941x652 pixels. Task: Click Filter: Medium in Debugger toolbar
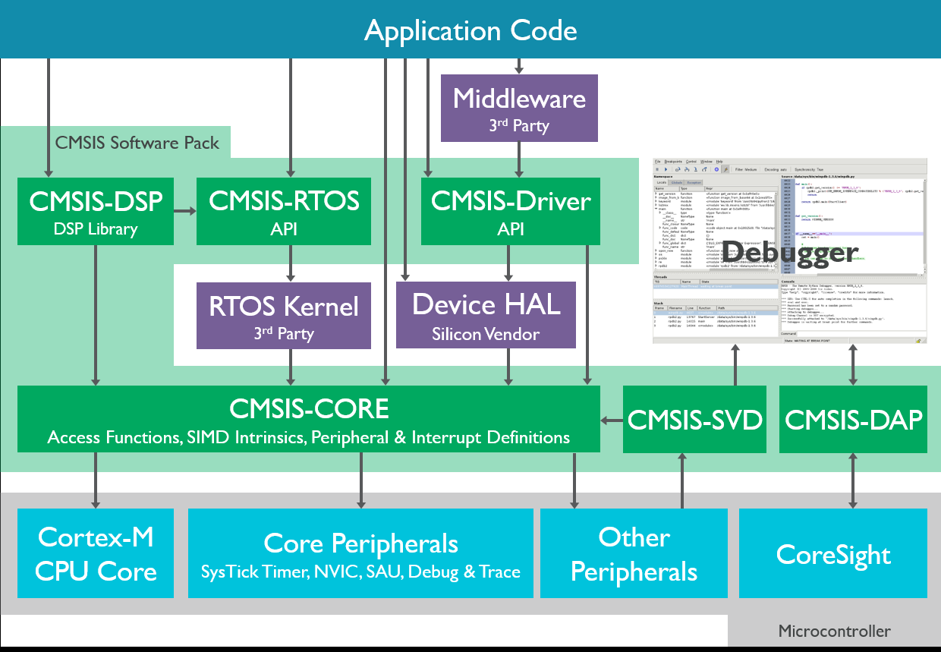[746, 169]
